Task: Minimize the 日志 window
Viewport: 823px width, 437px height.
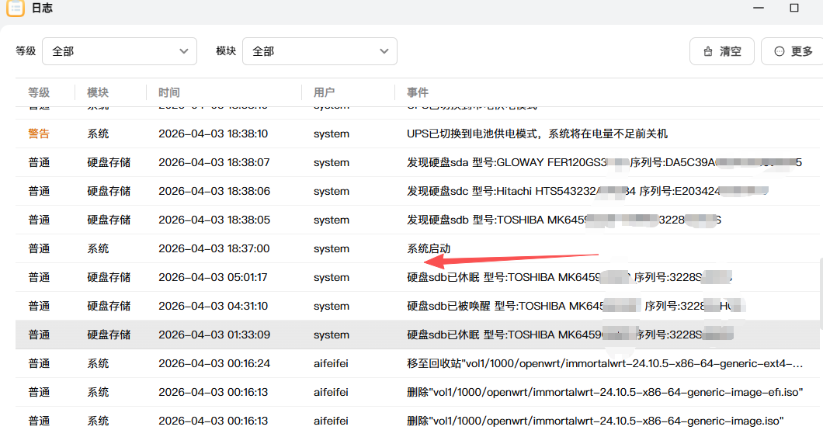Action: point(759,7)
